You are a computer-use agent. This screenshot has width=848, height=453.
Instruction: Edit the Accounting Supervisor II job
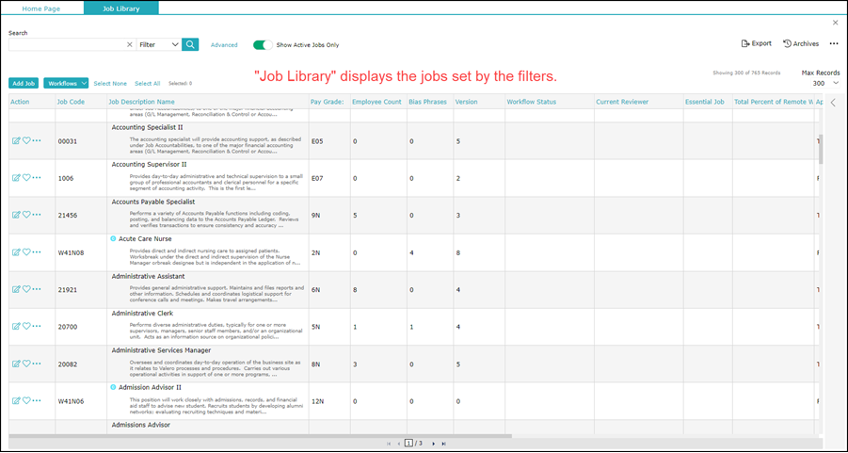[16, 177]
